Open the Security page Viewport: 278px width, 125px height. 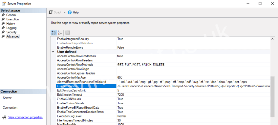point(11,32)
